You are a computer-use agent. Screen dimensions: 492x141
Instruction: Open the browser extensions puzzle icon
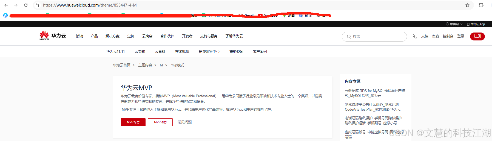[x=481, y=5]
